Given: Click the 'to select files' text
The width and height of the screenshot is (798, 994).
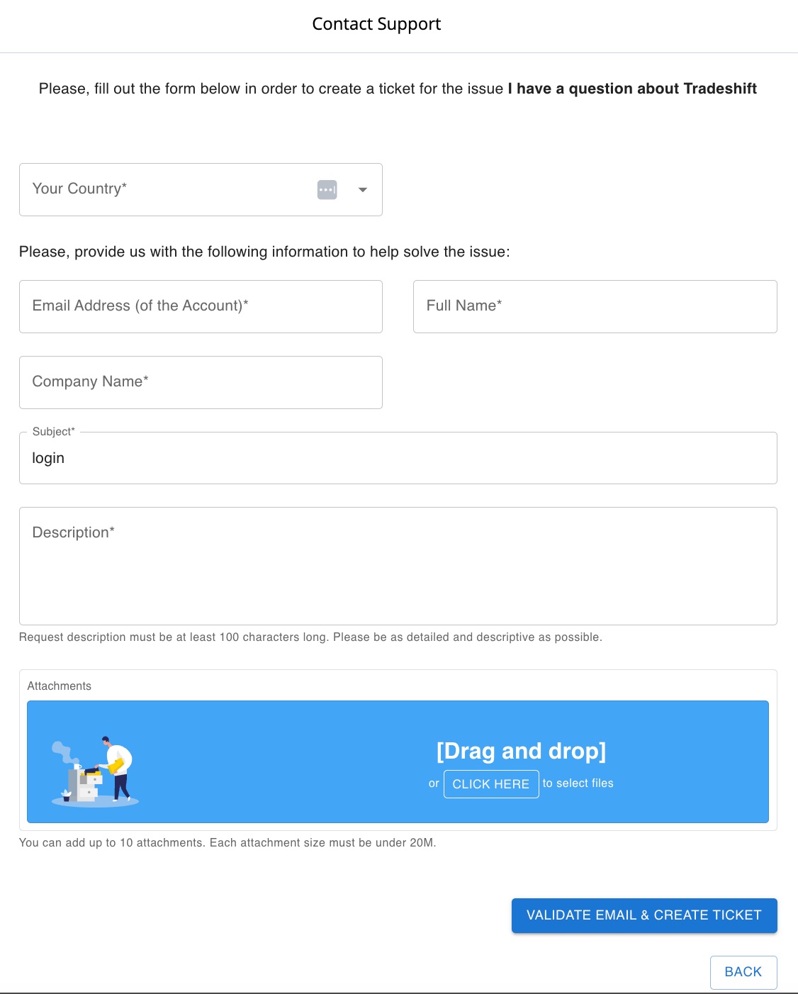Looking at the screenshot, I should [x=578, y=783].
